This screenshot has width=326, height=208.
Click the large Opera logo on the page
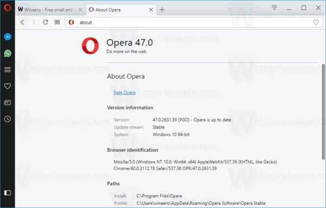point(90,46)
